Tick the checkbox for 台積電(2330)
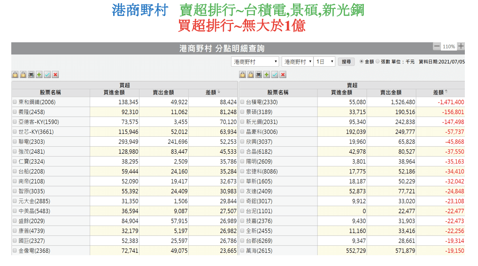 coord(242,102)
